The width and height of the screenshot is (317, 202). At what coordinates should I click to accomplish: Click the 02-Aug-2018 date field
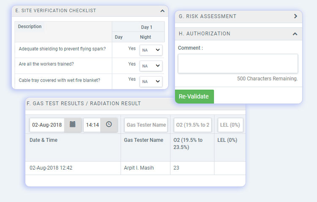47,125
